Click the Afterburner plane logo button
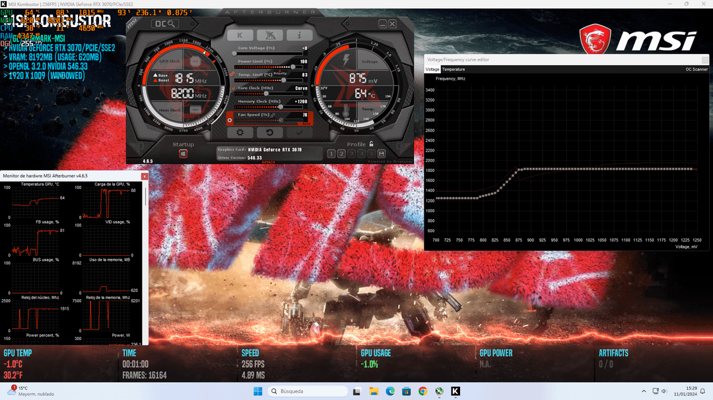Viewport: 713px width, 400px height. click(x=269, y=35)
